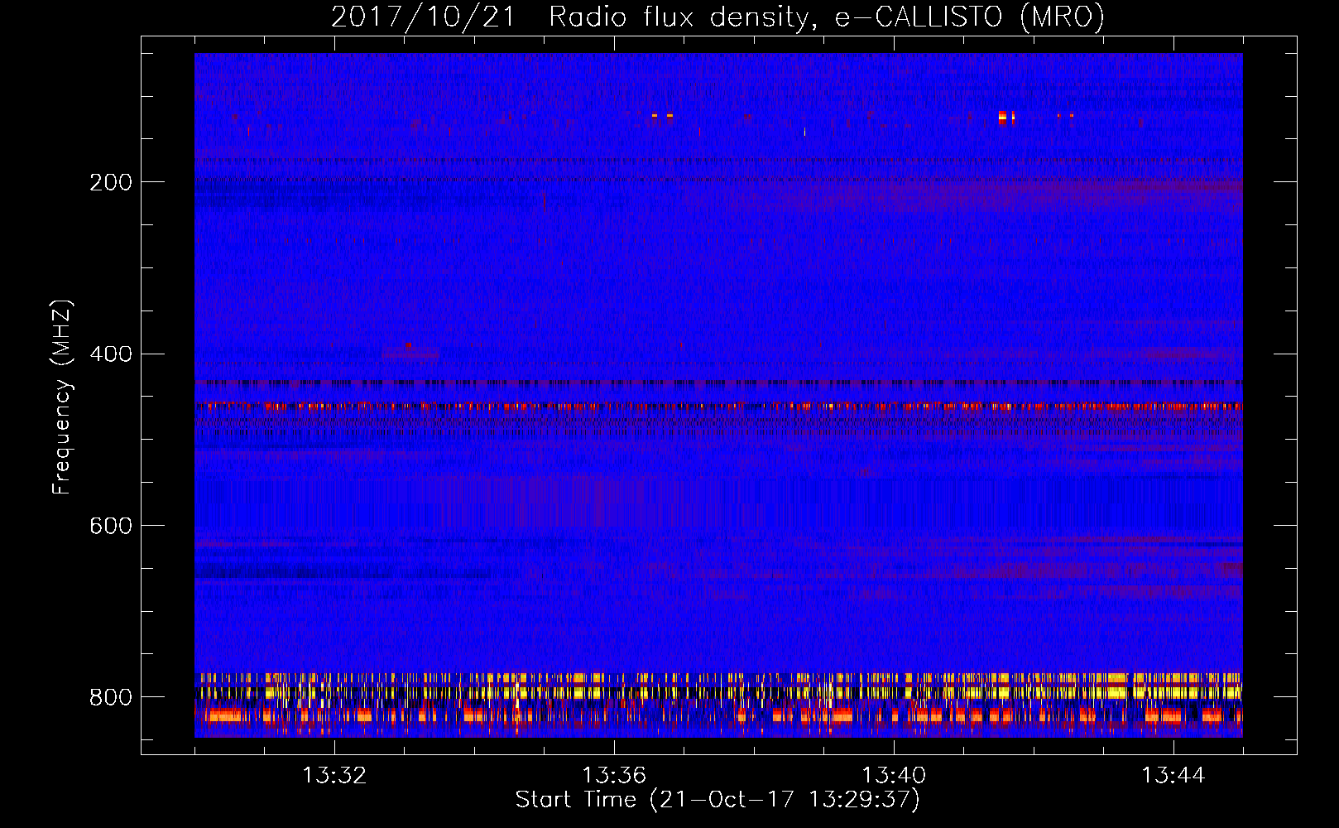1339x828 pixels.
Task: Click the "Frequency (MHZ)" axis label
Action: point(62,397)
